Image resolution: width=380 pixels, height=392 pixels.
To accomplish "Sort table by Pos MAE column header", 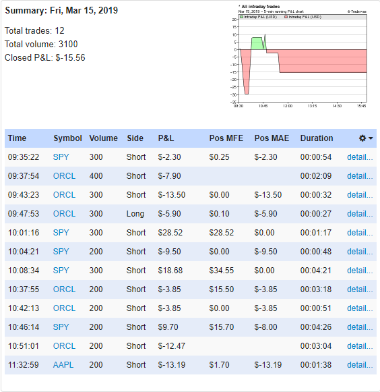I will point(272,138).
